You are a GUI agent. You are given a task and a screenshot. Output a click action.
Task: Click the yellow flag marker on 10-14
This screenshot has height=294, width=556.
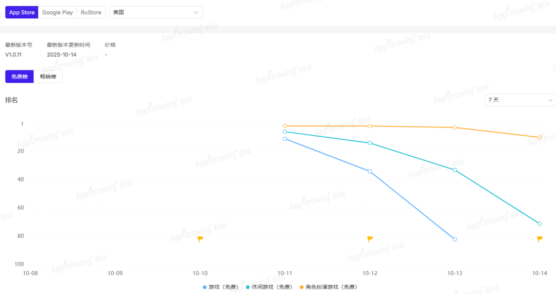coord(540,239)
